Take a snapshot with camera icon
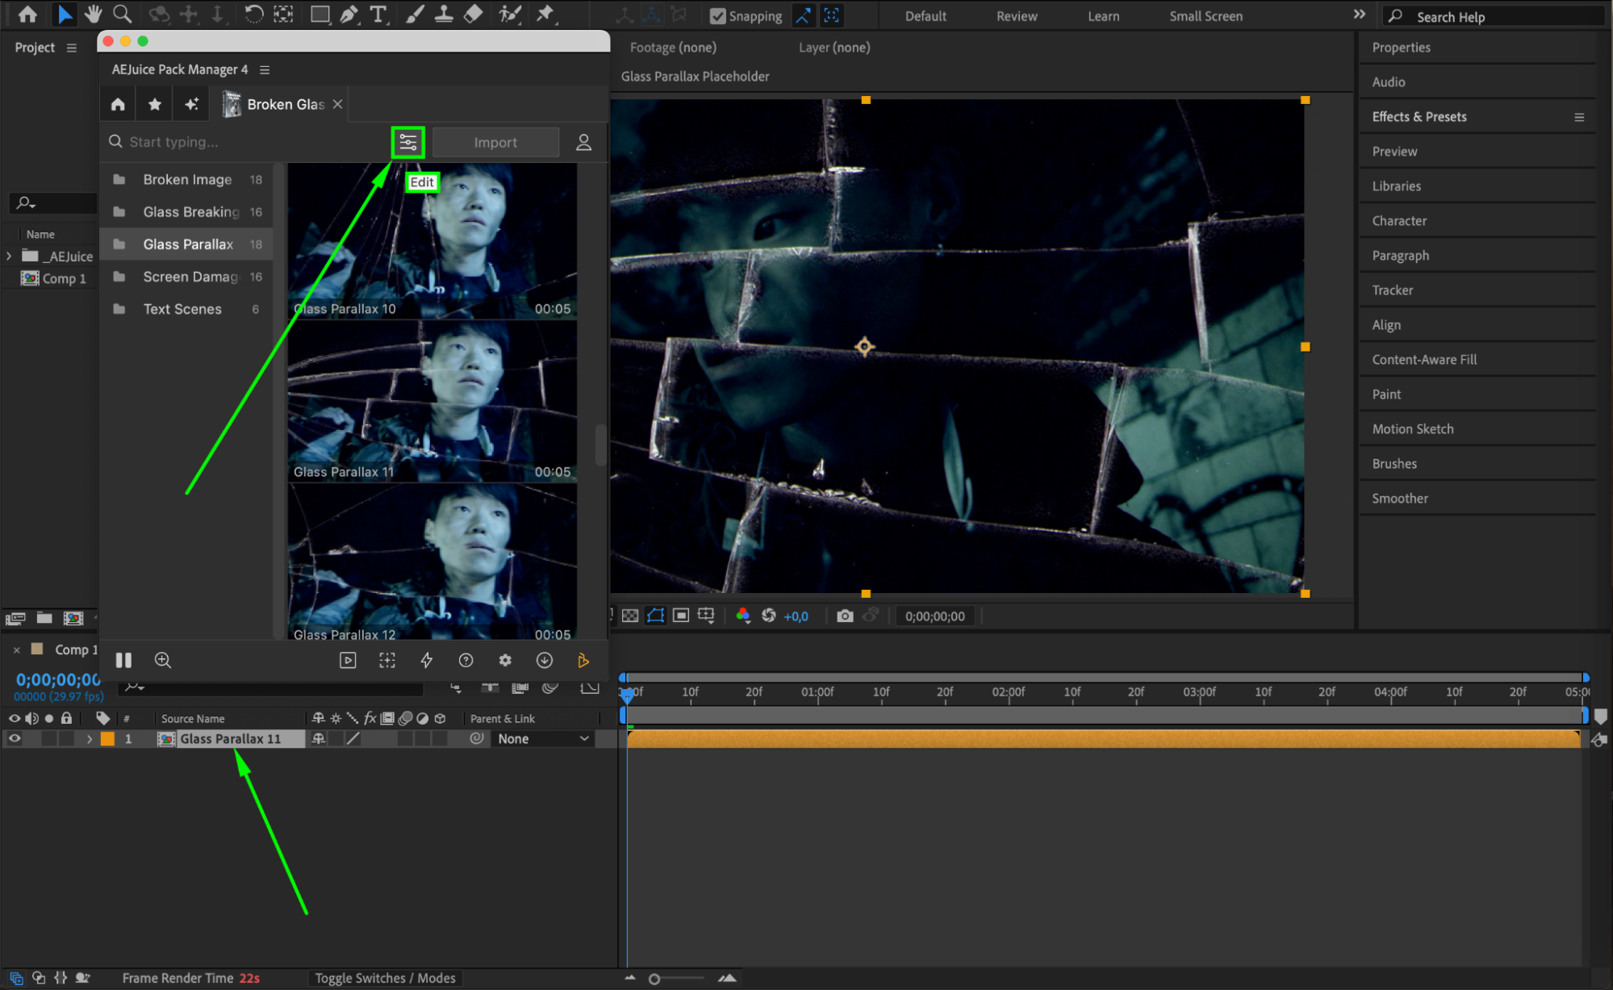This screenshot has height=990, width=1613. pyautogui.click(x=844, y=616)
